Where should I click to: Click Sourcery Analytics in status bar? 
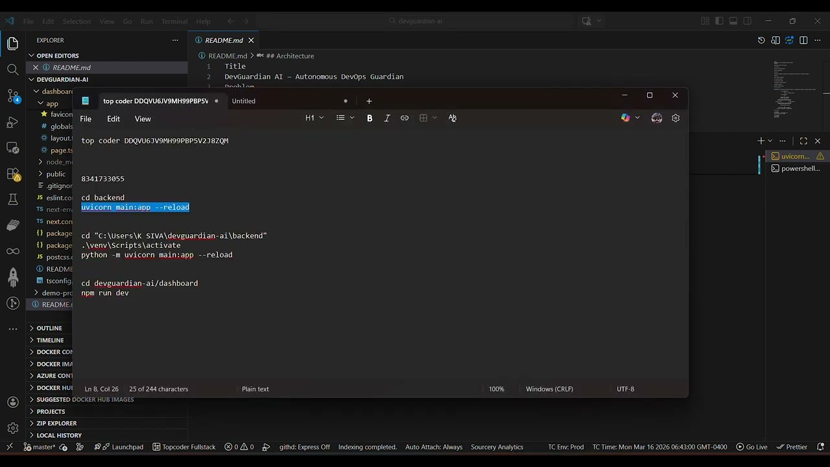click(497, 447)
